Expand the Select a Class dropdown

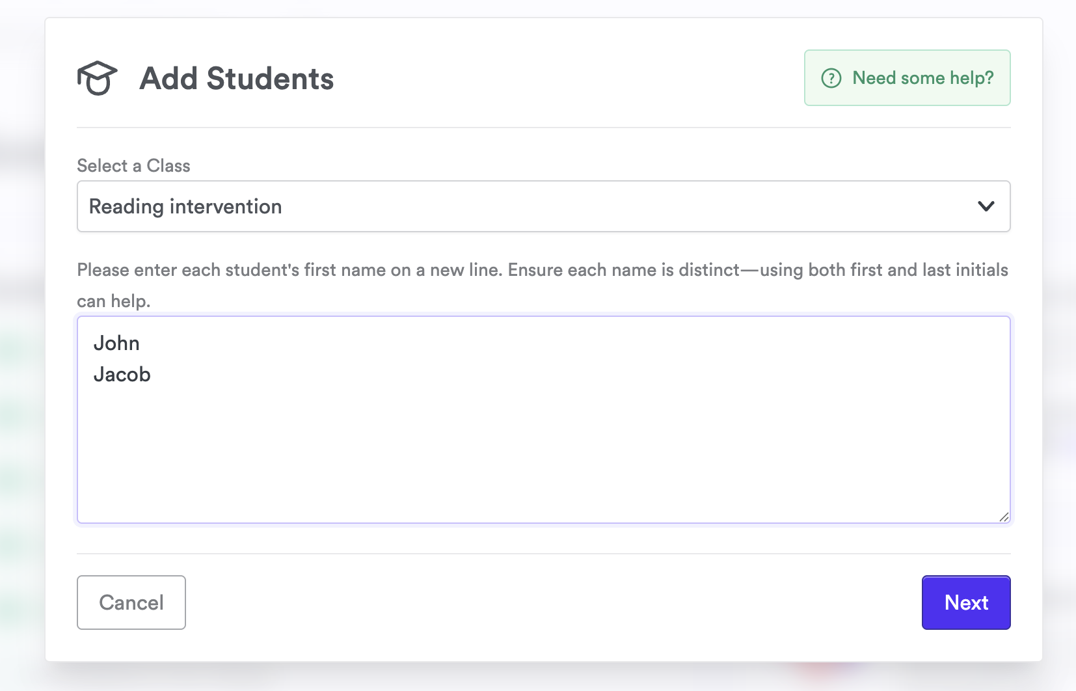coord(543,206)
